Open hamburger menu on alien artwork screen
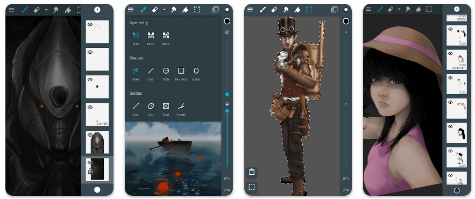Image resolution: width=475 pixels, height=199 pixels. 11,10
